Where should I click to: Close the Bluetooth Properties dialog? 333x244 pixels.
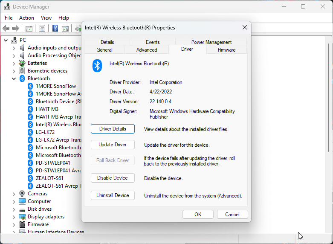tap(245, 27)
